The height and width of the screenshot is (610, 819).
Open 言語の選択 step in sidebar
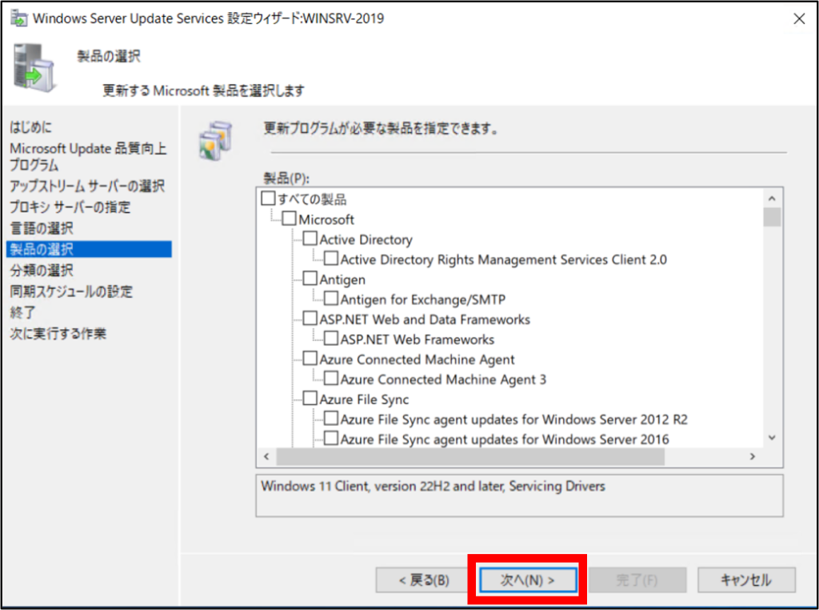coord(42,228)
